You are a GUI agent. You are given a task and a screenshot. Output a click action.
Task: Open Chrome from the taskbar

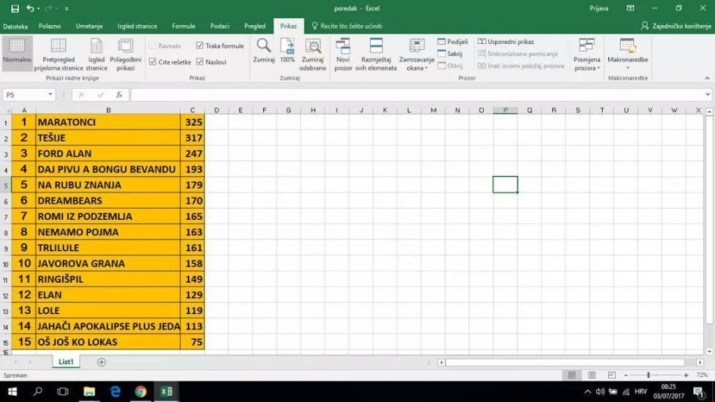click(x=140, y=392)
